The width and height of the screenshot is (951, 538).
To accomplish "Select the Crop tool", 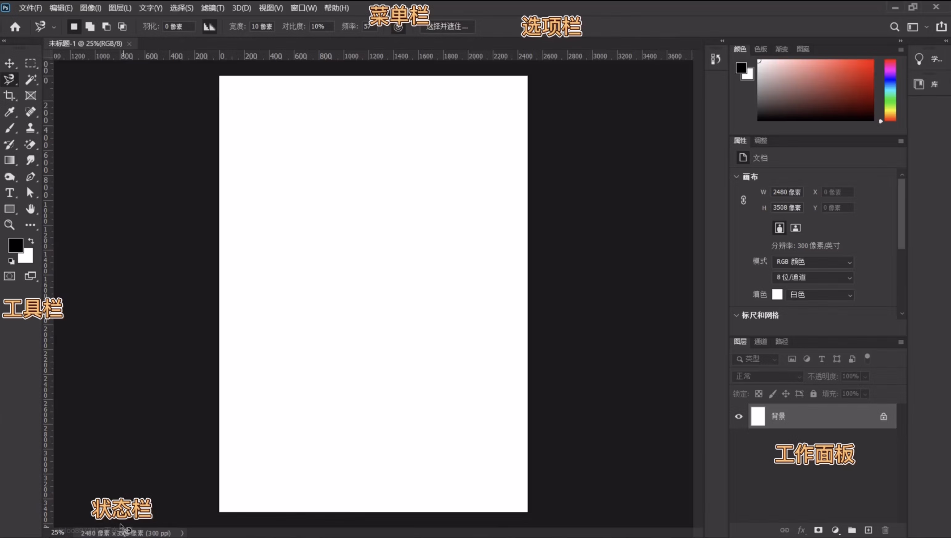I will pos(9,95).
